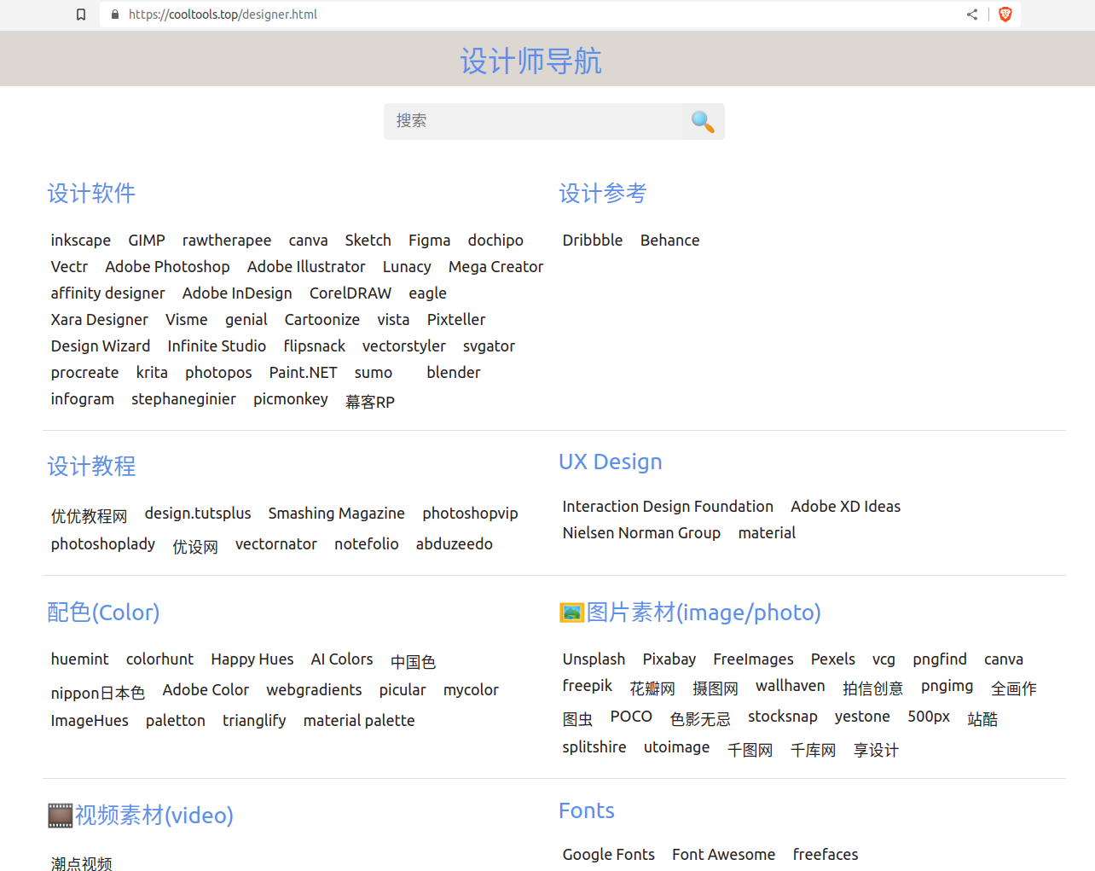Open the Paint.NET link
1095x871 pixels.
(x=303, y=373)
